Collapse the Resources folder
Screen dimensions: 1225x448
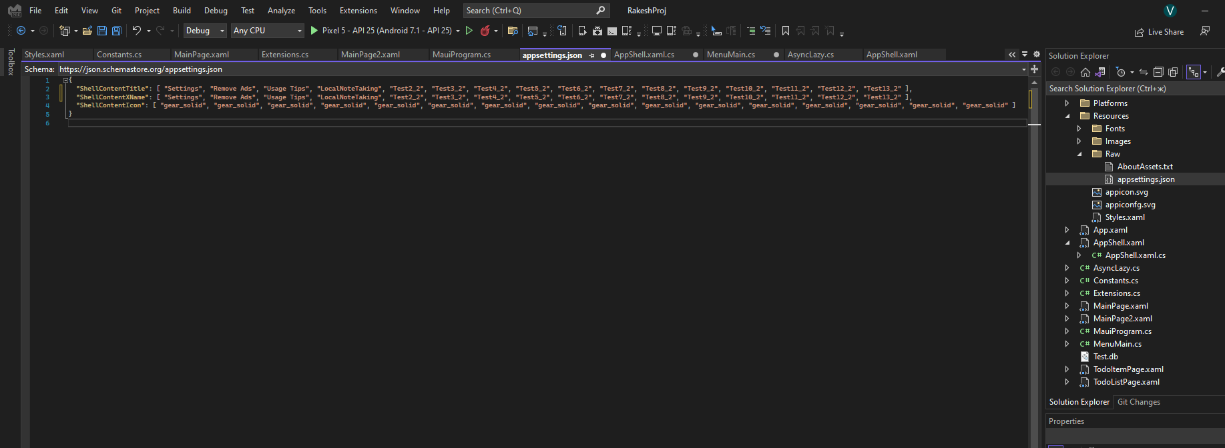click(1067, 116)
